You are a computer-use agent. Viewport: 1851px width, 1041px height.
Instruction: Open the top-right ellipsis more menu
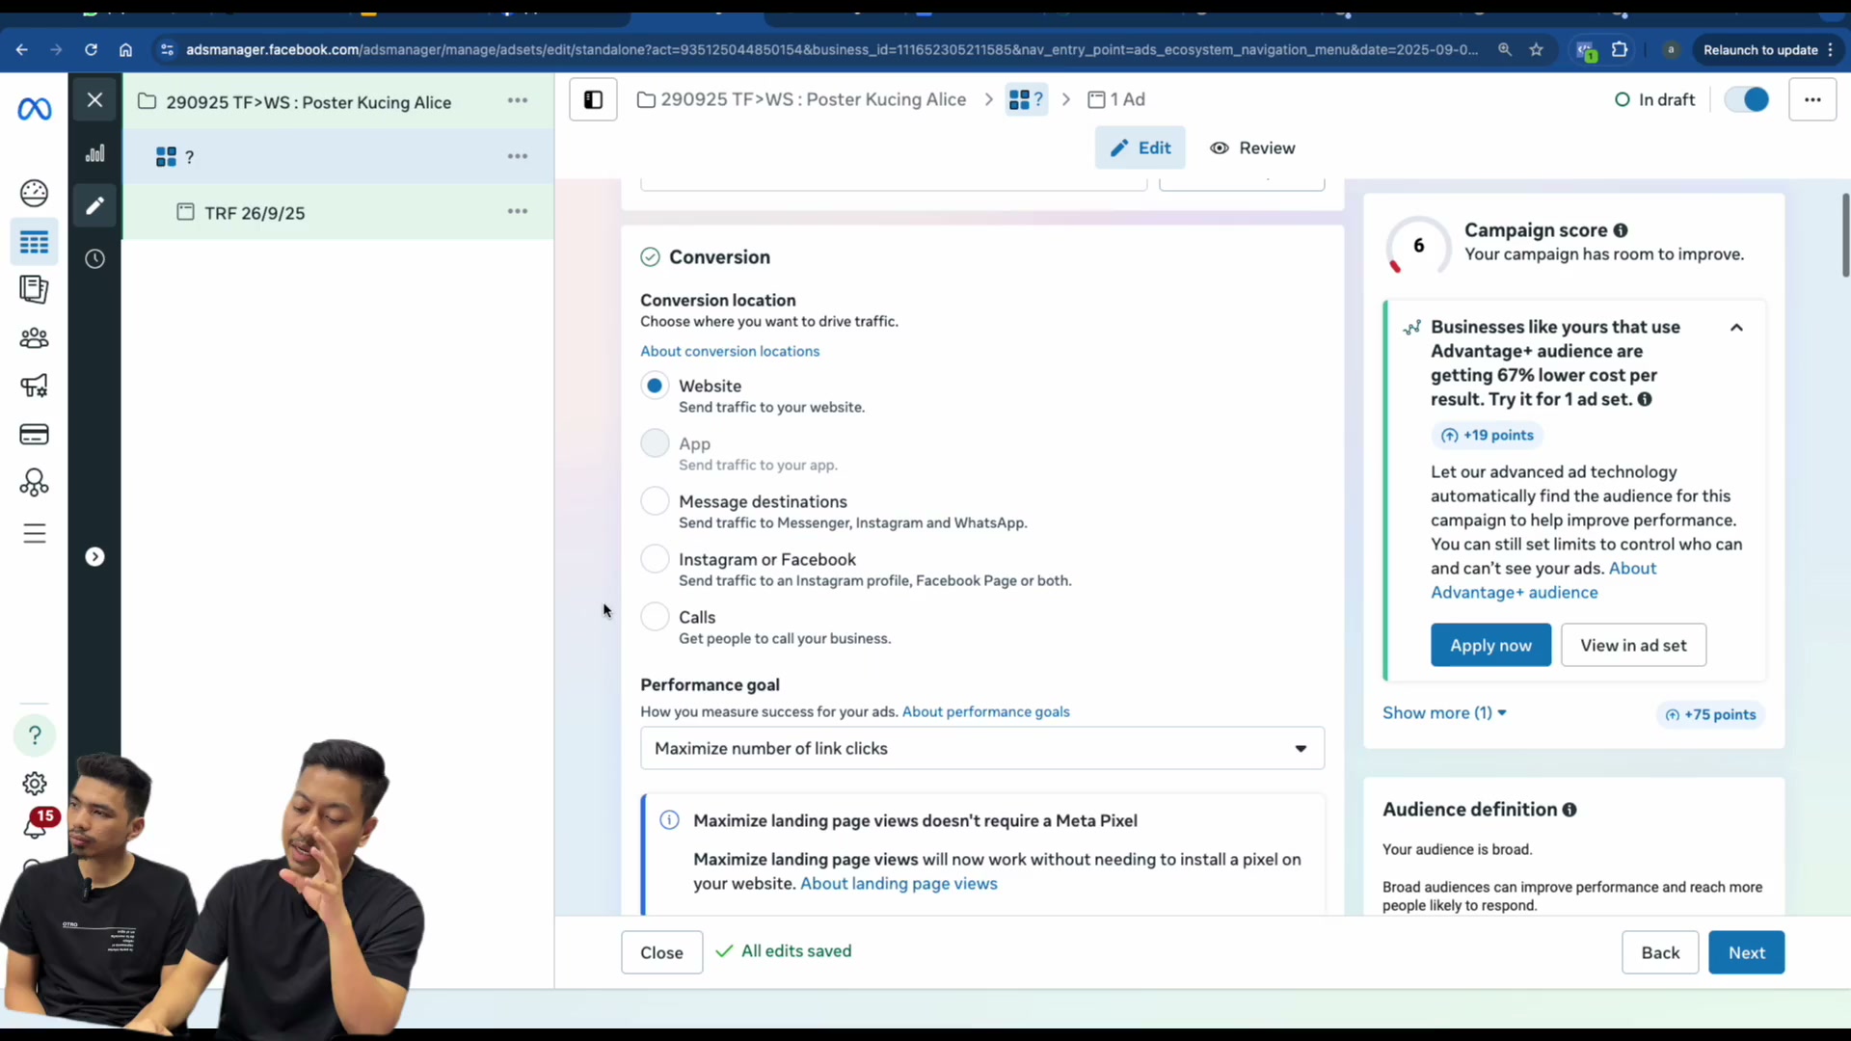click(x=1812, y=99)
